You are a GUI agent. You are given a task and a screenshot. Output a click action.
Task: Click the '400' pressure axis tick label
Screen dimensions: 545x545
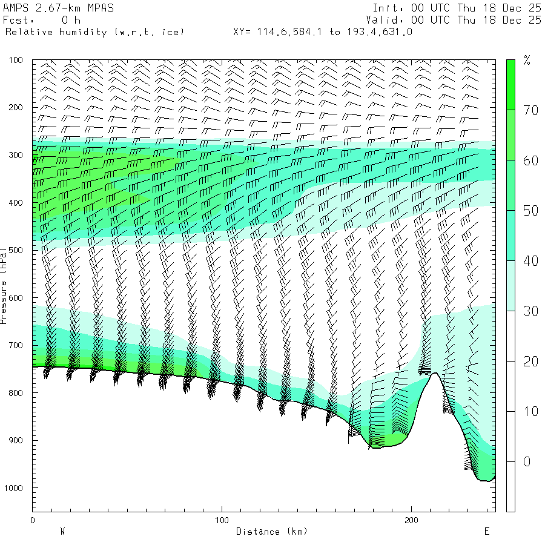pyautogui.click(x=16, y=203)
